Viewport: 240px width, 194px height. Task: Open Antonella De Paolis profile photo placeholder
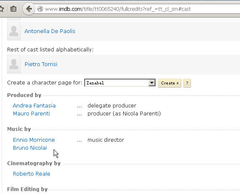pos(14,31)
